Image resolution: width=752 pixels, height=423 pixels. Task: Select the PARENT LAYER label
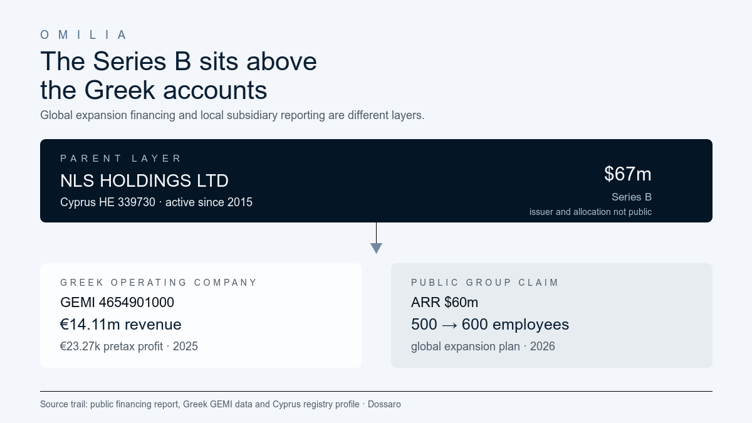coord(121,159)
